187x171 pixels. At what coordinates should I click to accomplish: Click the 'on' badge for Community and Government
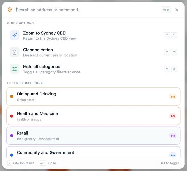click(x=172, y=155)
